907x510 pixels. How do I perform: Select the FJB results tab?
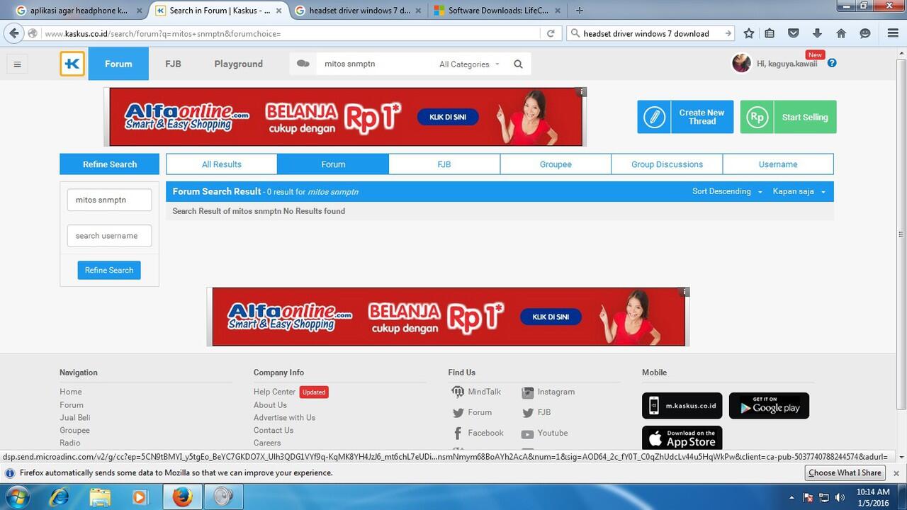tap(444, 164)
